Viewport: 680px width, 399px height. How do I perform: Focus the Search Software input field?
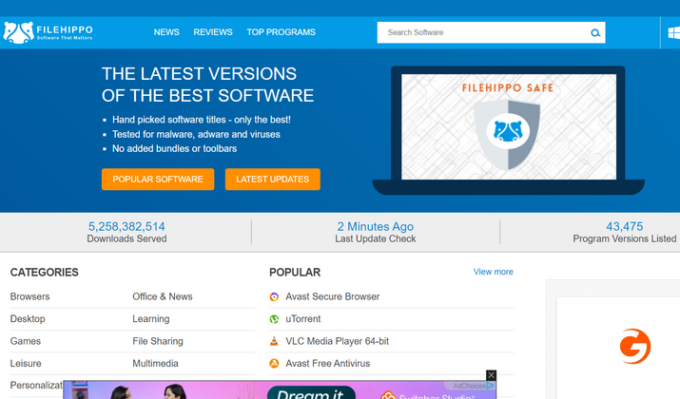pyautogui.click(x=480, y=32)
